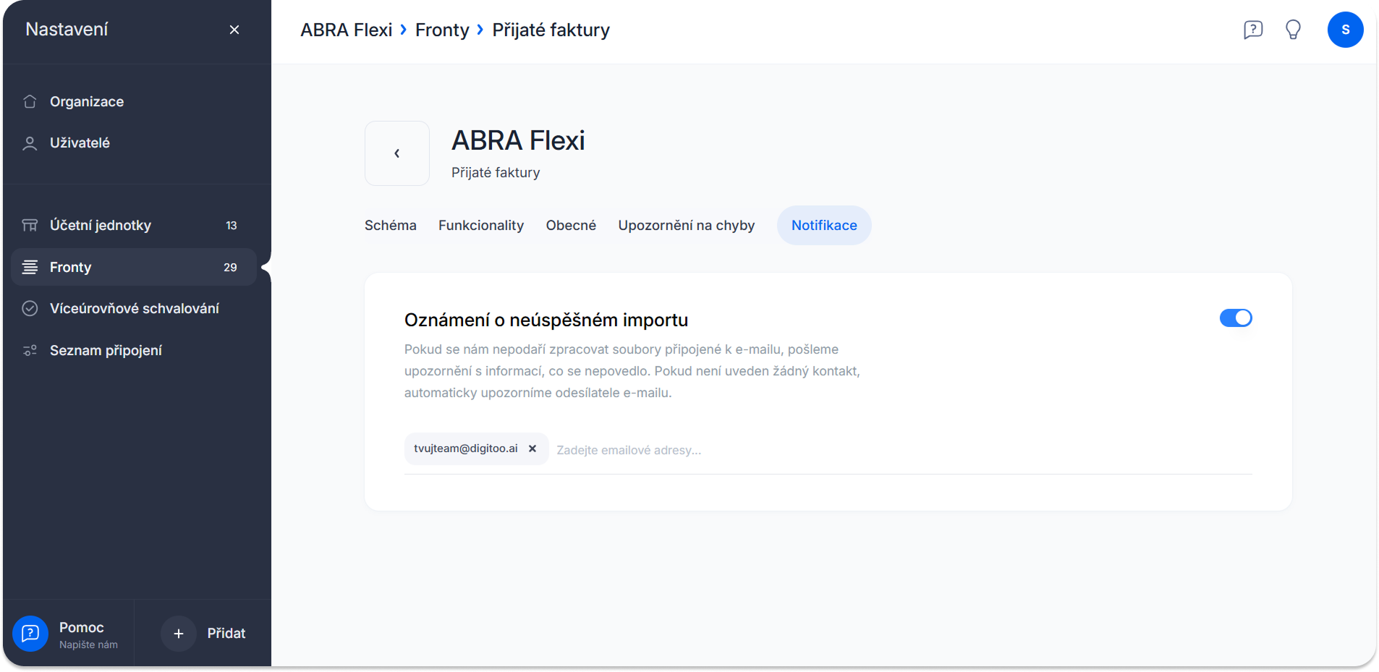This screenshot has width=1379, height=672.
Task: Open the Upozornění na chyby tab
Action: tap(687, 225)
